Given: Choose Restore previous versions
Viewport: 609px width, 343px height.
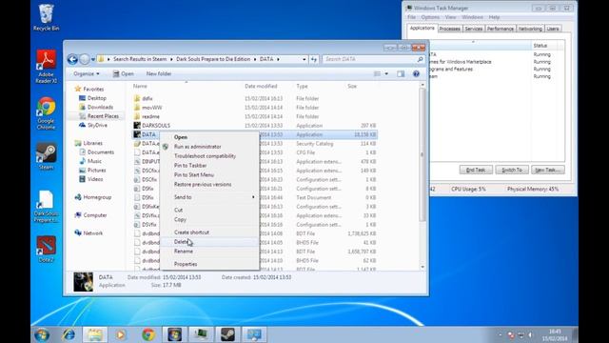Looking at the screenshot, I should [209, 184].
